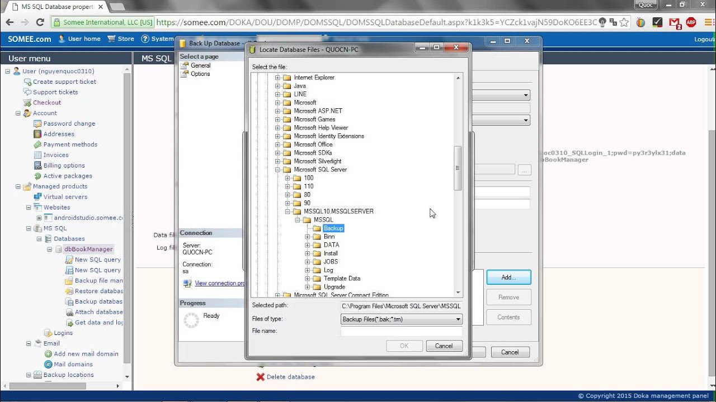Click the red X icon beside Delete database
Viewport: 716px width, 402px height.
coord(260,377)
